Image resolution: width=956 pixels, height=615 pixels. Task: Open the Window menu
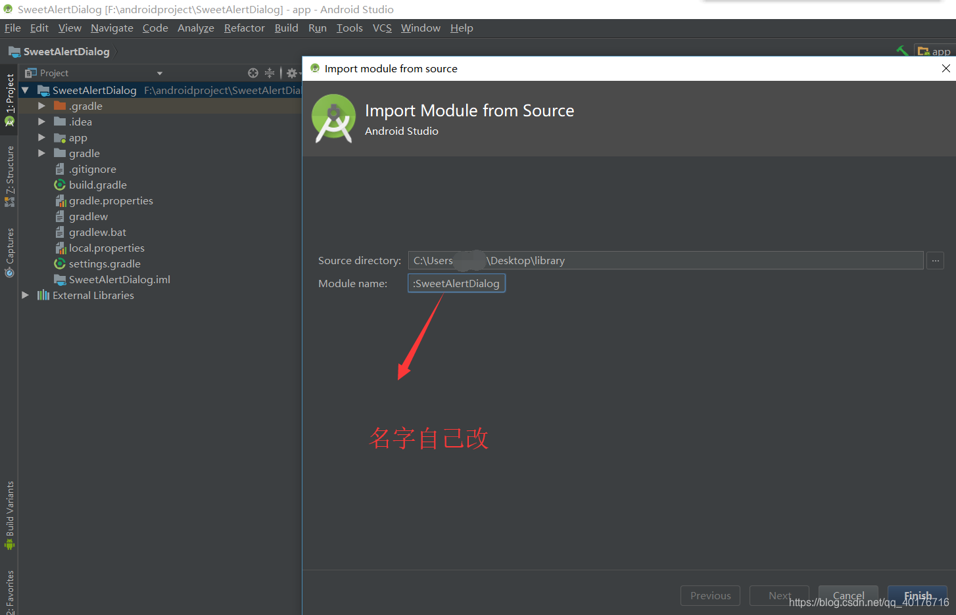(x=421, y=28)
